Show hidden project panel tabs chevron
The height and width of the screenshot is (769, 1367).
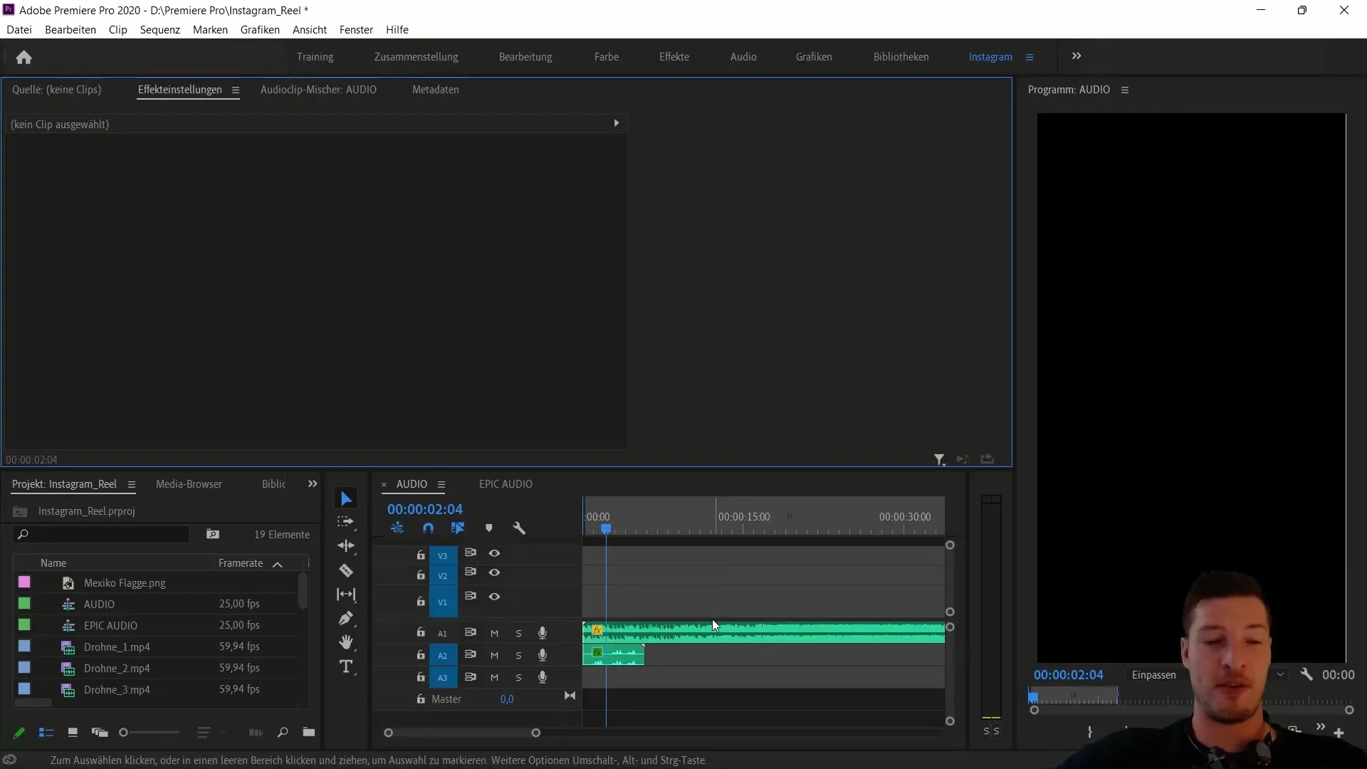click(312, 484)
